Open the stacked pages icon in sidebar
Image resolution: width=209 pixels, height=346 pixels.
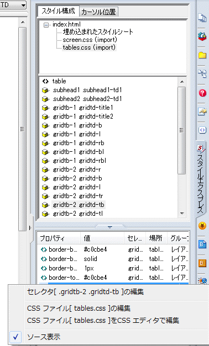tap(202, 18)
